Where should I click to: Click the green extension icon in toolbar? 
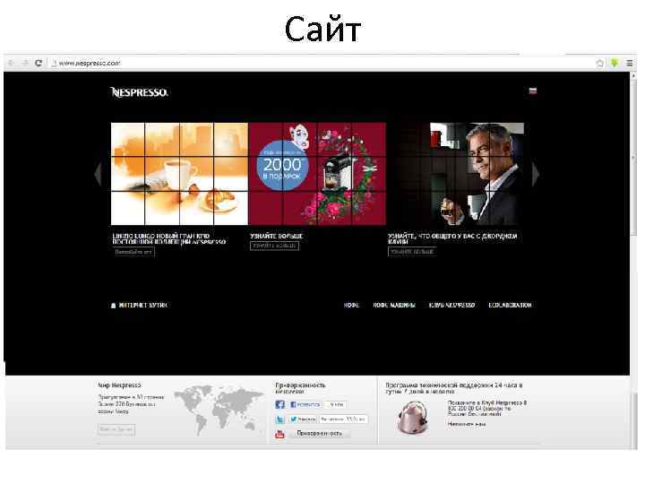(615, 63)
